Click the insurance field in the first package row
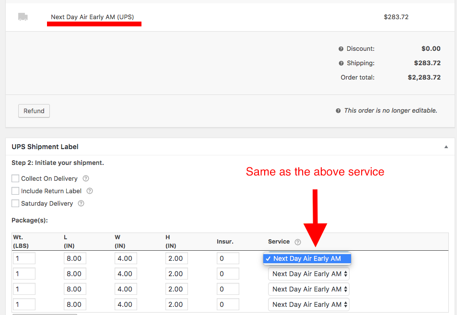The height and width of the screenshot is (315, 457). click(228, 258)
